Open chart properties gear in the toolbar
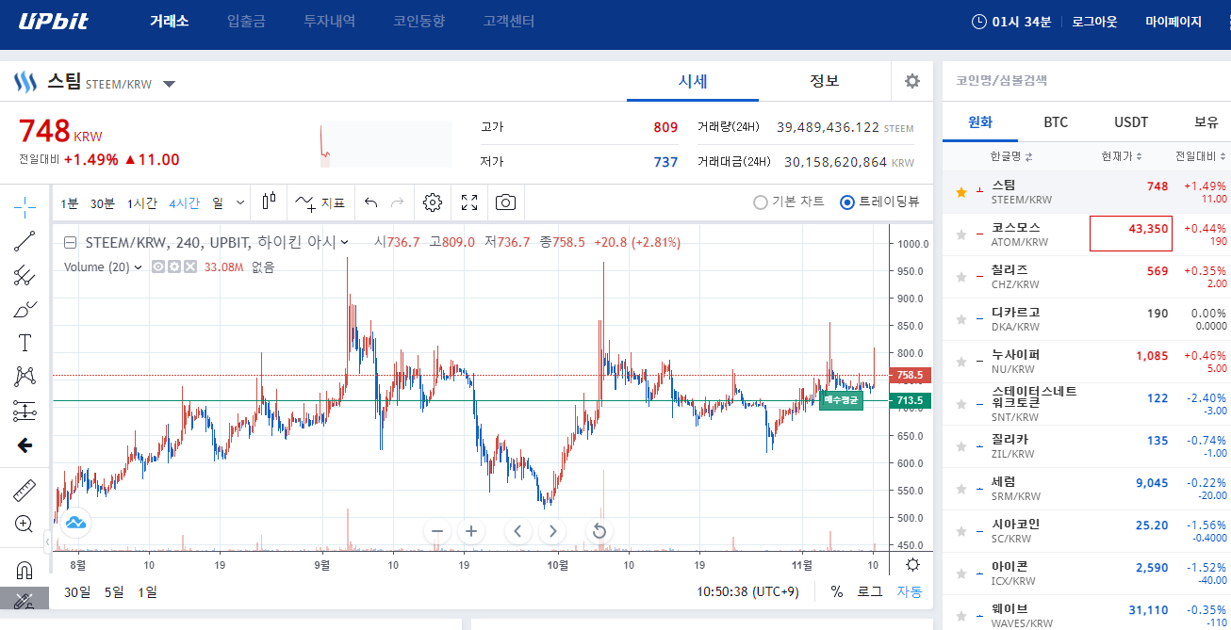The height and width of the screenshot is (630, 1231). coord(433,202)
